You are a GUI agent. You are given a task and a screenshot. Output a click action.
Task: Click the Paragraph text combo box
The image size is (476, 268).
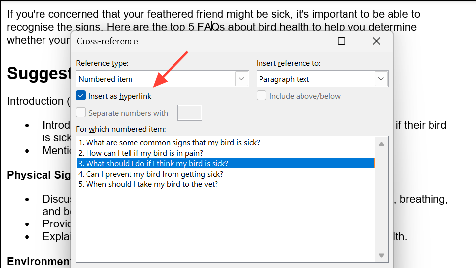tap(315, 79)
